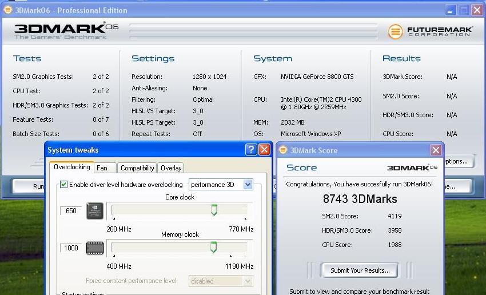Click the Feature Tests 0 of 7 count
486x295 pixels.
101,119
